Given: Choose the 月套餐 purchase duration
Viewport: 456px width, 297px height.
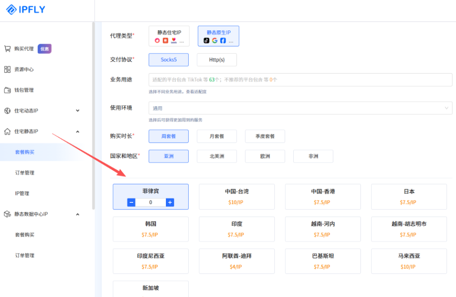Looking at the screenshot, I should (217, 136).
